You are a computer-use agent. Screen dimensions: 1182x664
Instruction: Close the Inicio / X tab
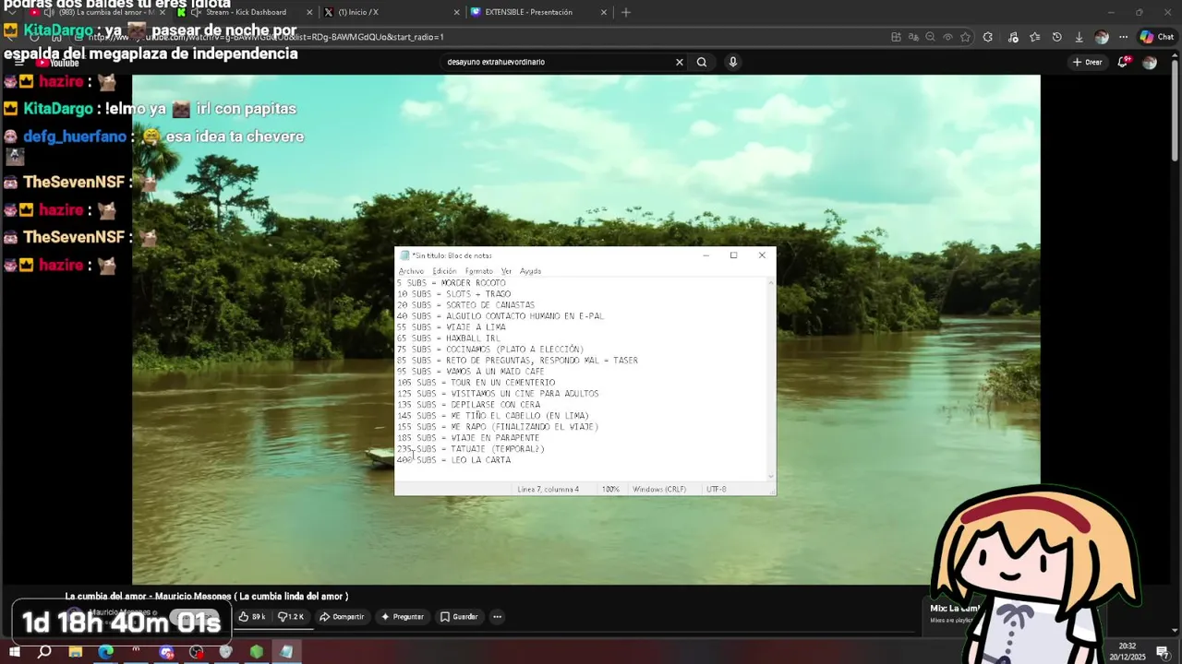coord(456,12)
